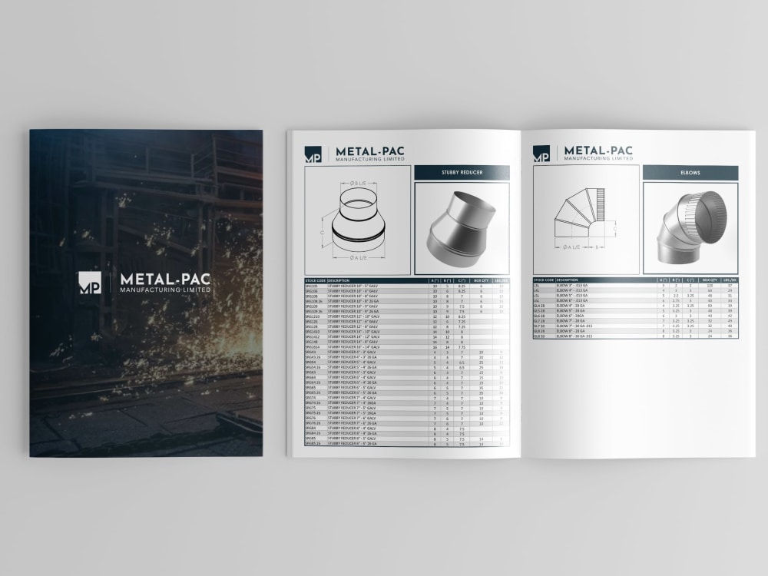Click the 'Ø A L/E' label in the stubby reducer diagram
Image resolution: width=768 pixels, height=576 pixels.
(358, 257)
